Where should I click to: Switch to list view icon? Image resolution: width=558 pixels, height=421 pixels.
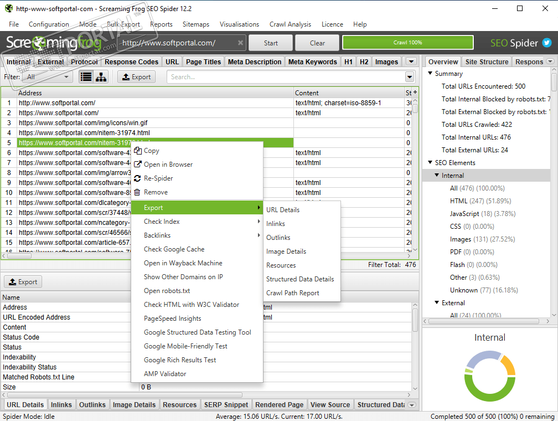[x=86, y=76]
